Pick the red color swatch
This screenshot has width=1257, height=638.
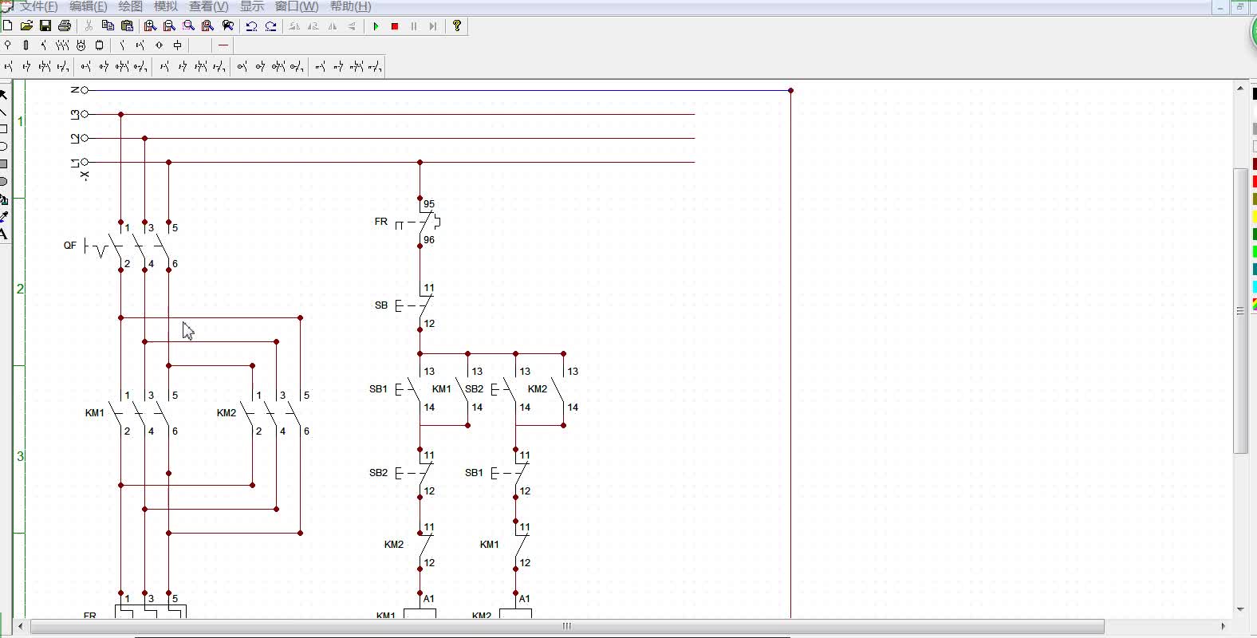1254,182
